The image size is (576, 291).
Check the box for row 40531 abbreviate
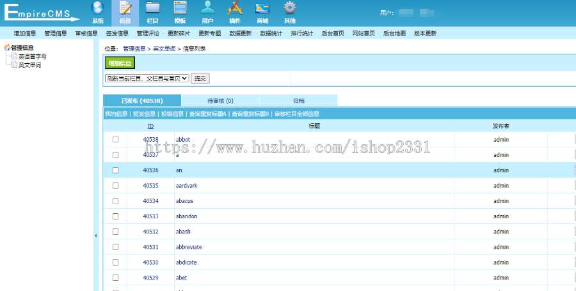coord(115,247)
